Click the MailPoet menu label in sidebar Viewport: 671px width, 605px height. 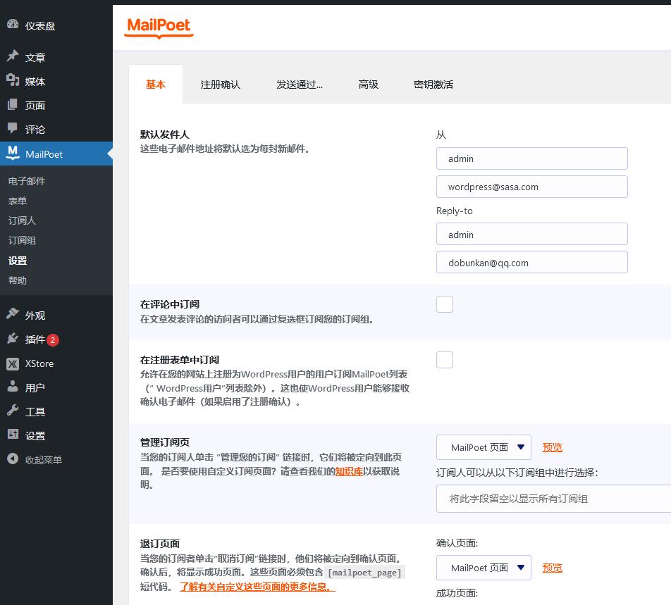point(44,154)
